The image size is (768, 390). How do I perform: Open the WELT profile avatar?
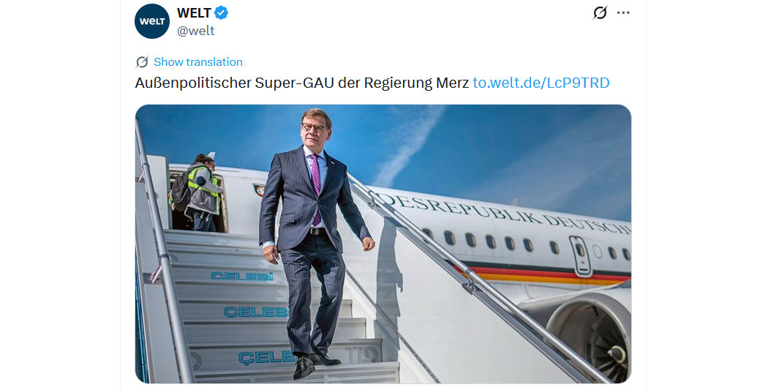click(152, 21)
